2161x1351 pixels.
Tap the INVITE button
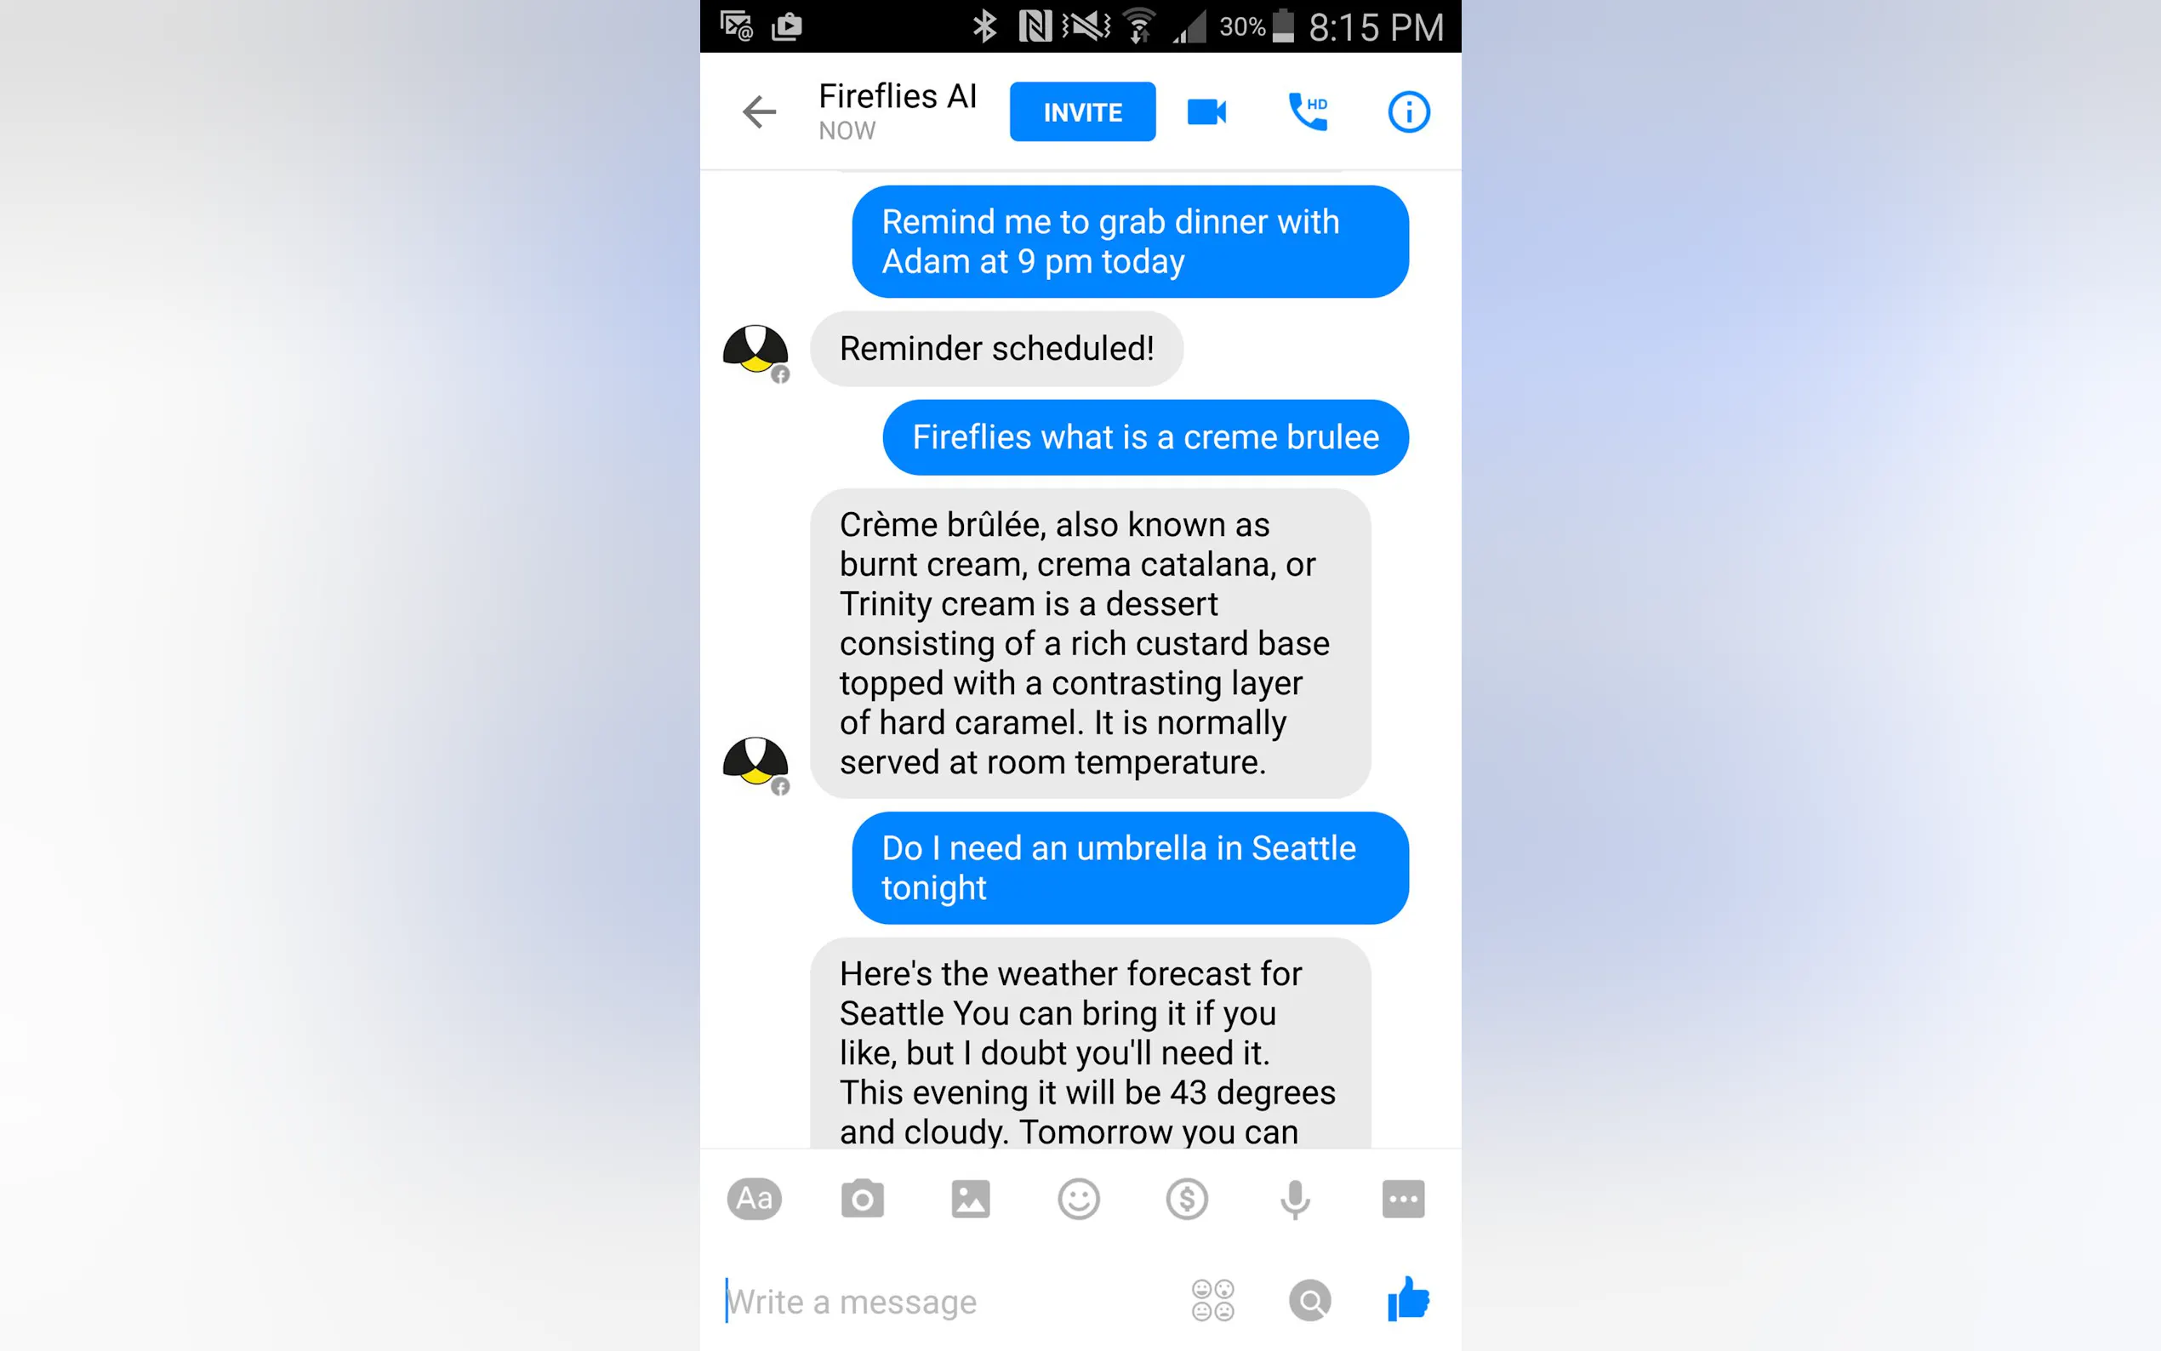pyautogui.click(x=1083, y=111)
